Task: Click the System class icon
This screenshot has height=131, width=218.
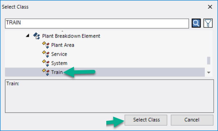Action: click(46, 63)
